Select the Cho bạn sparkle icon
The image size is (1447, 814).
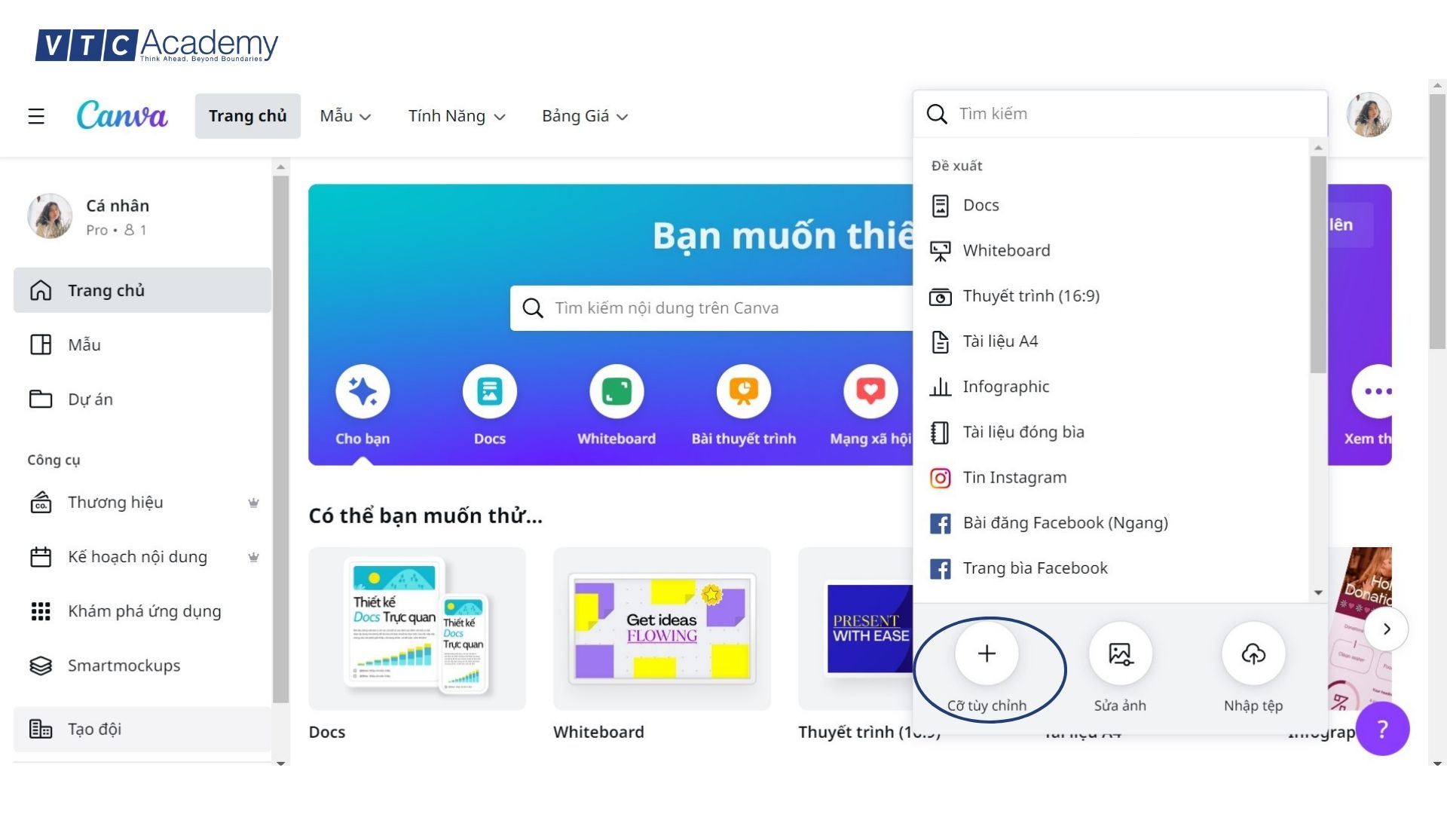pyautogui.click(x=363, y=392)
